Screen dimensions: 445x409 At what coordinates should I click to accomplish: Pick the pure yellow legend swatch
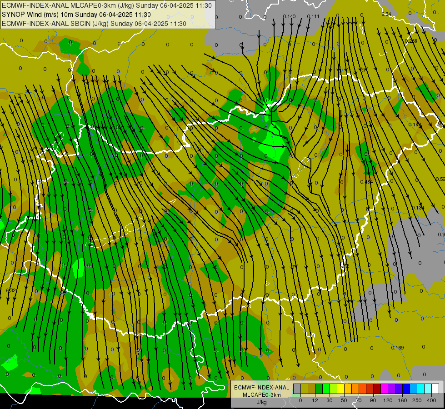[x=341, y=389]
